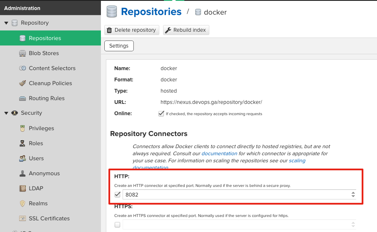Viewport: 377px width, 232px height.
Task: Enable the HTTPS connector checkbox
Action: pos(117,224)
